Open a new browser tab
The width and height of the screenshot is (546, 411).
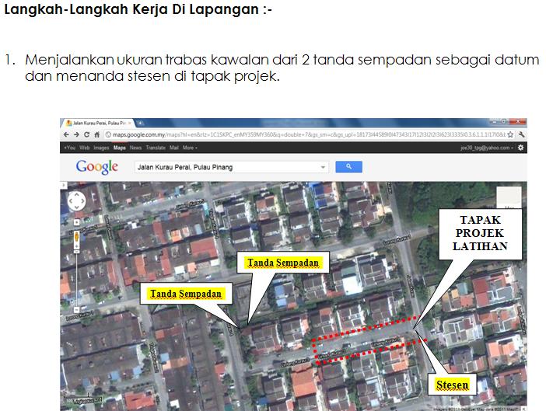click(140, 123)
